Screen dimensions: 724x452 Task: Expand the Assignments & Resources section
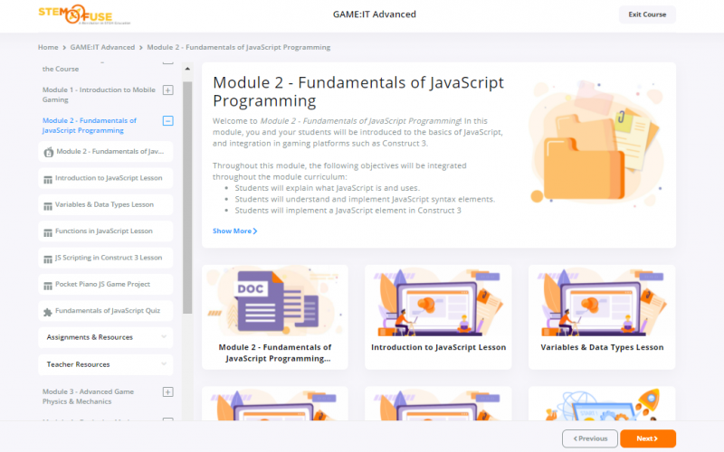point(105,337)
